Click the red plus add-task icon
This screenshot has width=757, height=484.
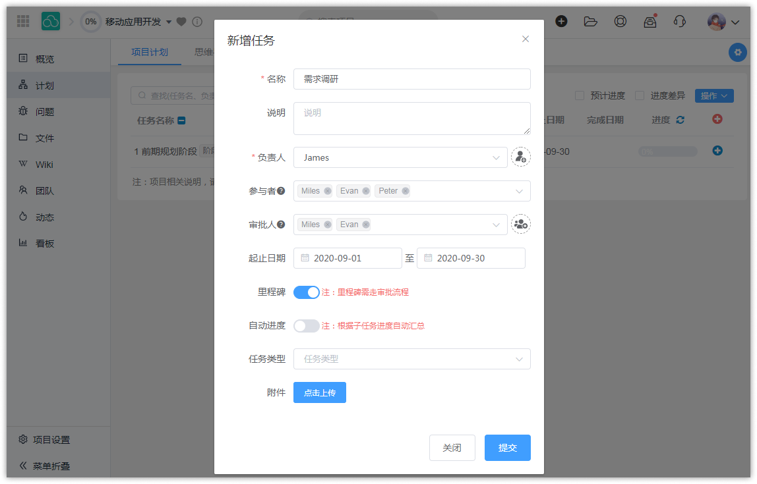click(717, 119)
